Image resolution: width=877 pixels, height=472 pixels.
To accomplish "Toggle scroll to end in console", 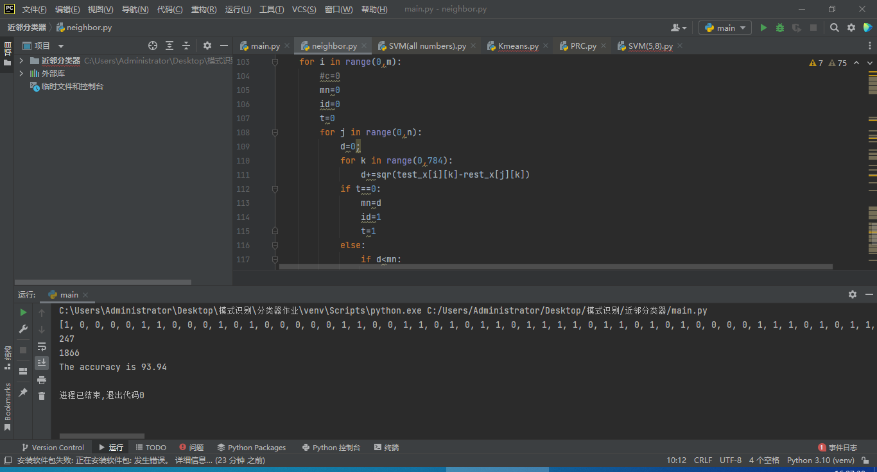I will 42,363.
